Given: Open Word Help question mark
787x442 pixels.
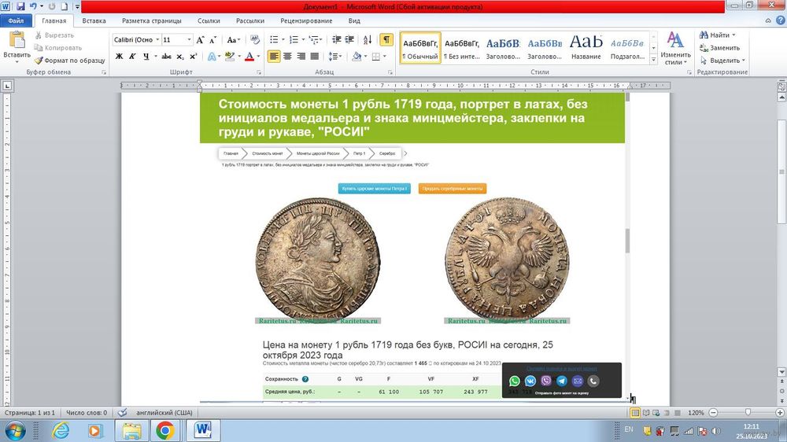Looking at the screenshot, I should pos(780,20).
